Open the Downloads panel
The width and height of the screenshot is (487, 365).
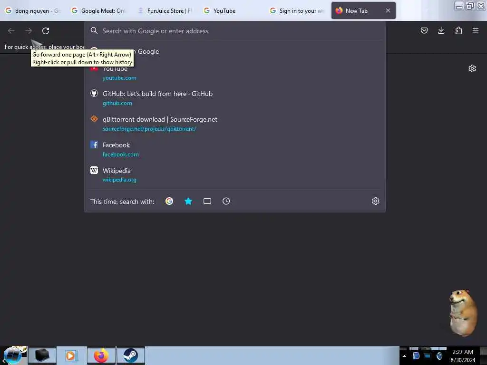point(441,30)
